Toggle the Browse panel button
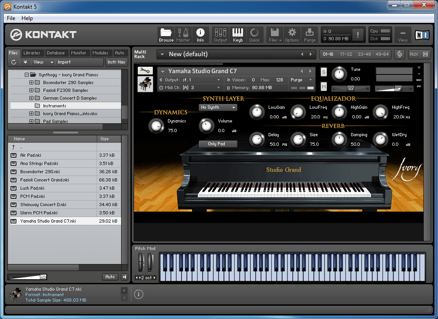Viewport: 438px width, 319px height. point(166,35)
